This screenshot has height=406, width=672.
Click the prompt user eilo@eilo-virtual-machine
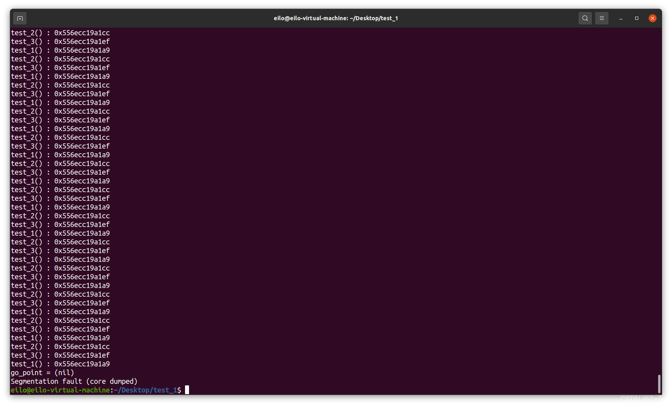[x=60, y=390]
